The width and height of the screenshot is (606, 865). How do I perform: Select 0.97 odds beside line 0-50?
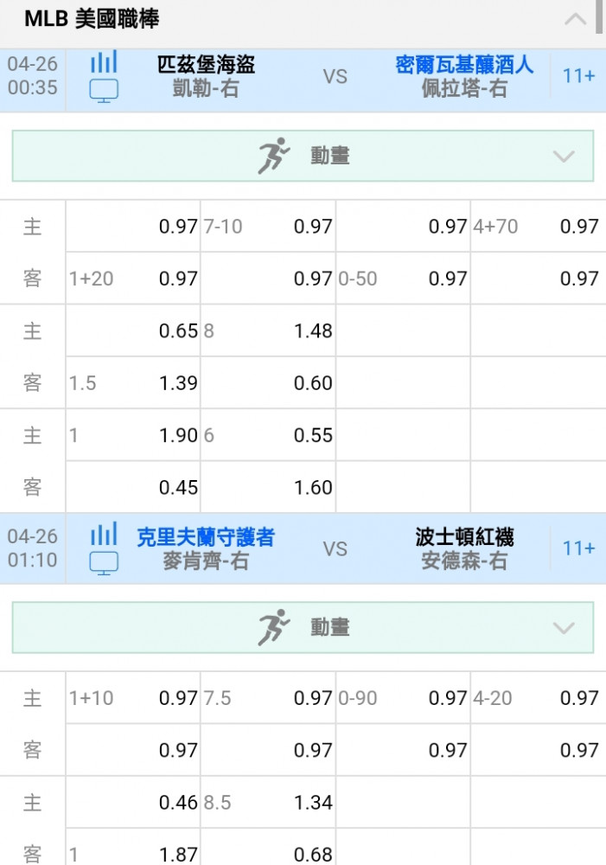point(447,279)
